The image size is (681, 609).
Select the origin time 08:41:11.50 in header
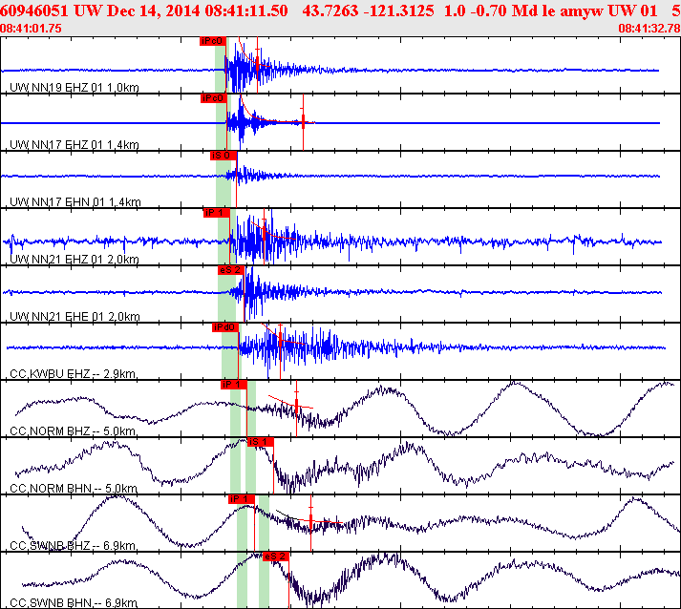point(246,10)
